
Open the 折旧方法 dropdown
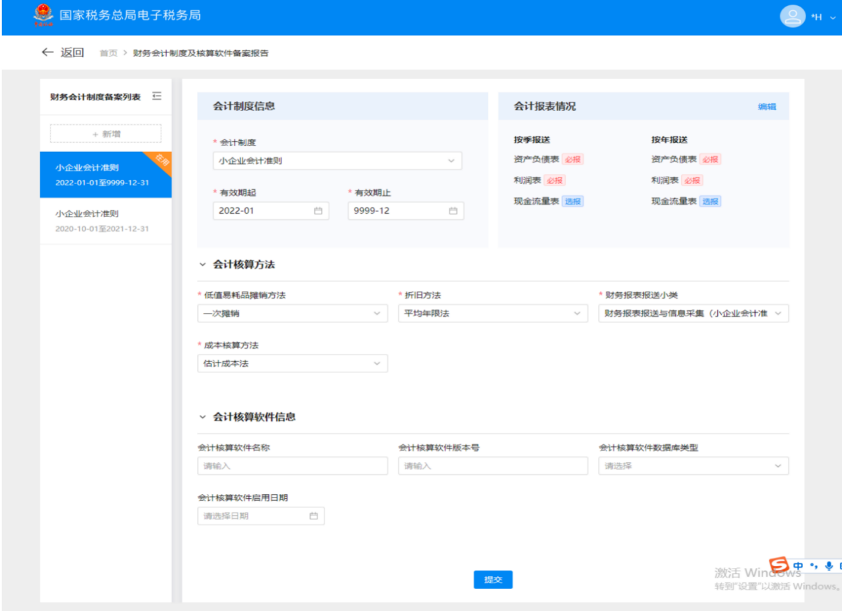point(493,313)
